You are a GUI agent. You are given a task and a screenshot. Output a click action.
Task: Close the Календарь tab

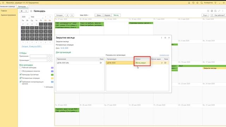27,6
